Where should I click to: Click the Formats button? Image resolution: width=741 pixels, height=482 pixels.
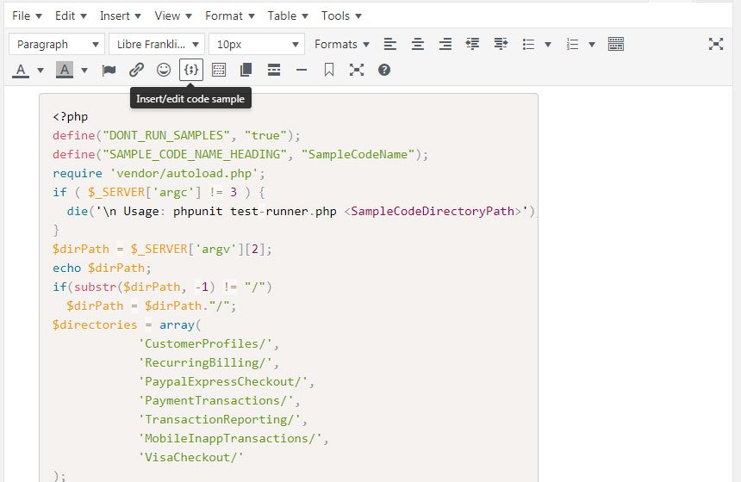(342, 44)
